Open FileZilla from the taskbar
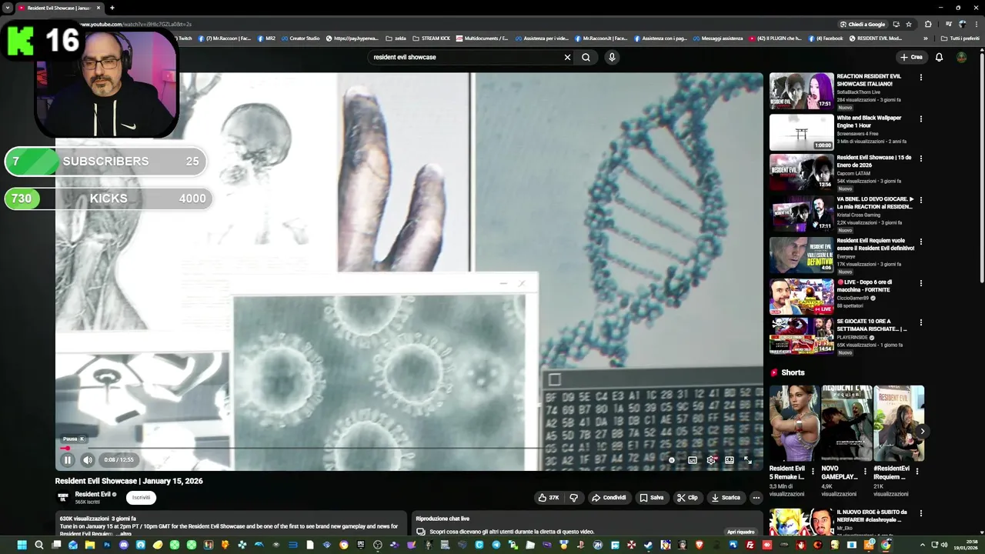This screenshot has height=554, width=985. tap(750, 545)
